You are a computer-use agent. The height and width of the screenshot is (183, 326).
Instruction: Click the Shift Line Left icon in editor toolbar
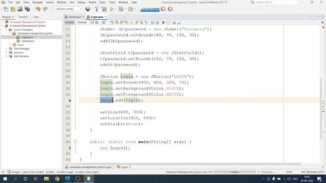click(152, 22)
